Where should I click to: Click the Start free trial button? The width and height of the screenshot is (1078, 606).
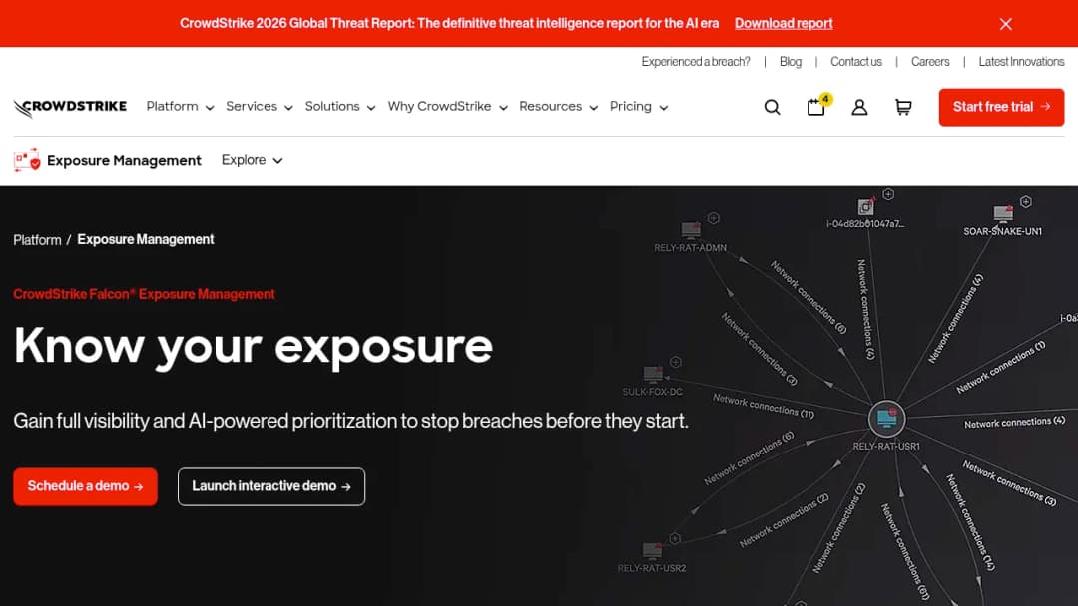[1001, 107]
